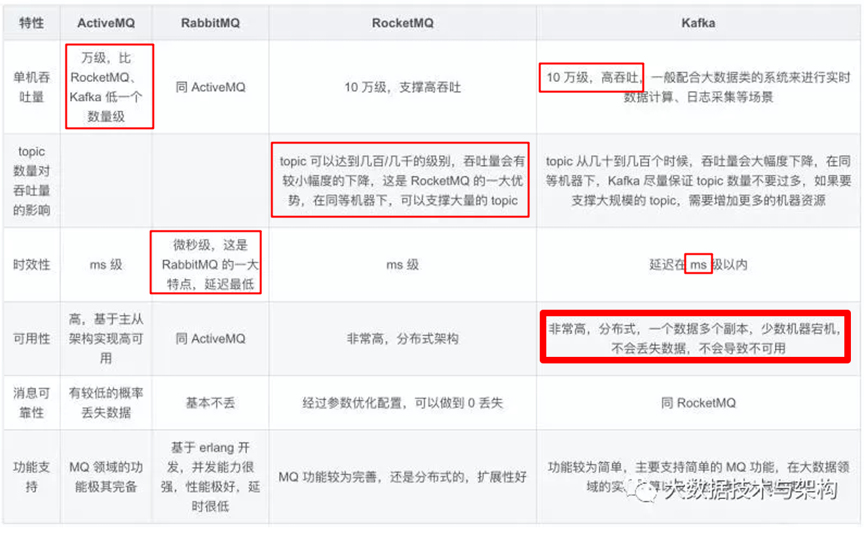
Task: Click 'ms 级' in the ActiveMQ column
Action: (106, 265)
